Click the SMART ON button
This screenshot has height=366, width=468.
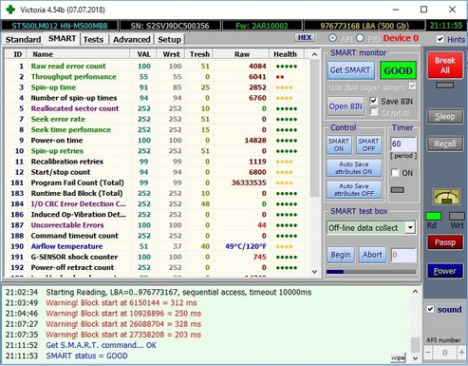[x=339, y=144]
